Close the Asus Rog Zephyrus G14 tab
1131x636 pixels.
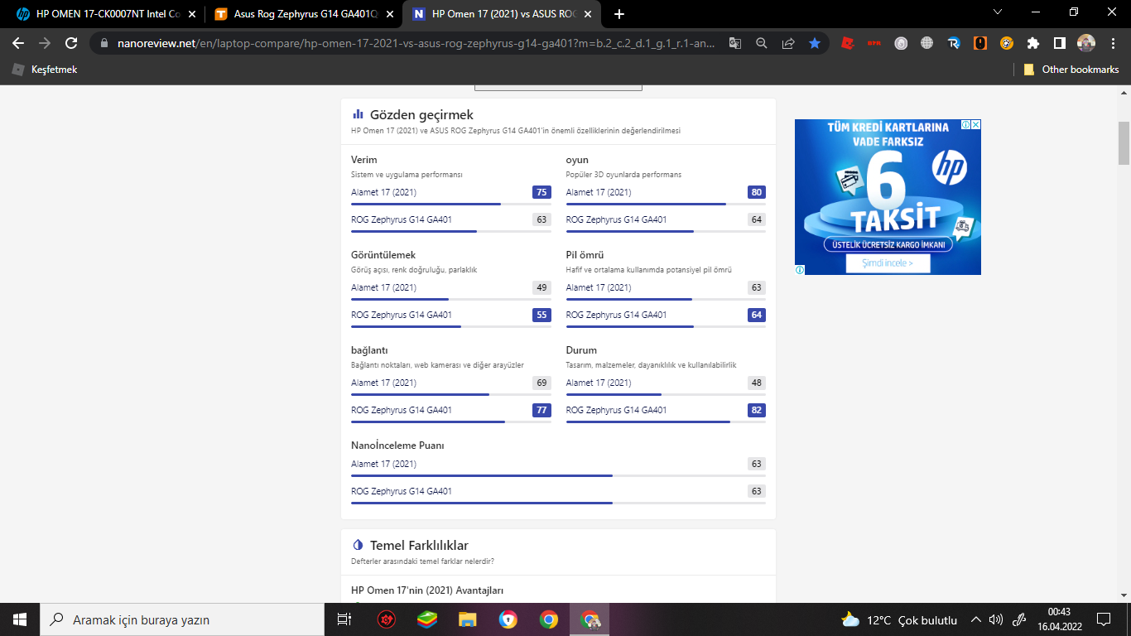tap(389, 14)
